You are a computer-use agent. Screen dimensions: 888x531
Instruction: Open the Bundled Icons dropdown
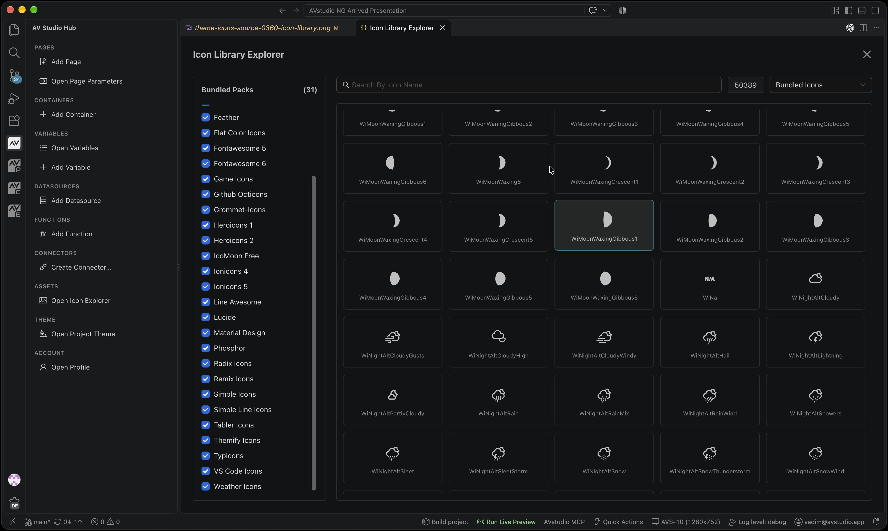820,85
